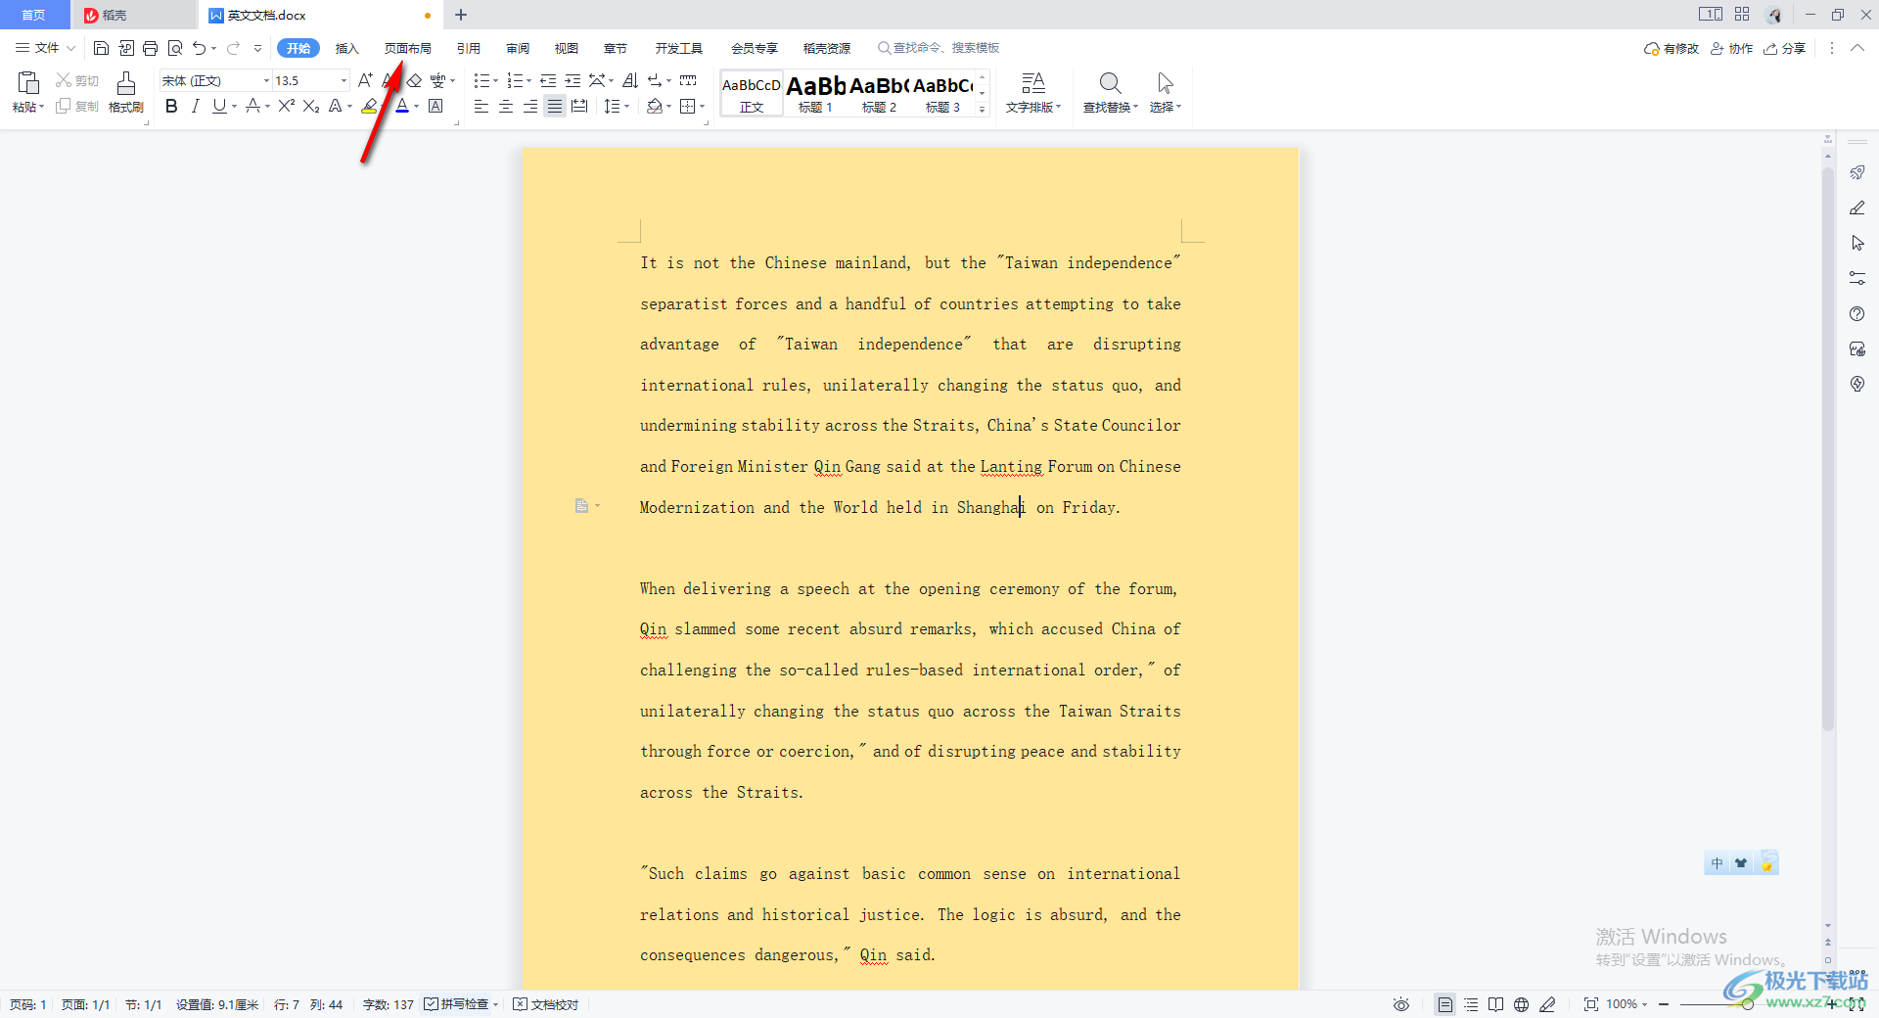Increase font size with A+ icon
Screen dimensions: 1879x1018
pyautogui.click(x=365, y=80)
